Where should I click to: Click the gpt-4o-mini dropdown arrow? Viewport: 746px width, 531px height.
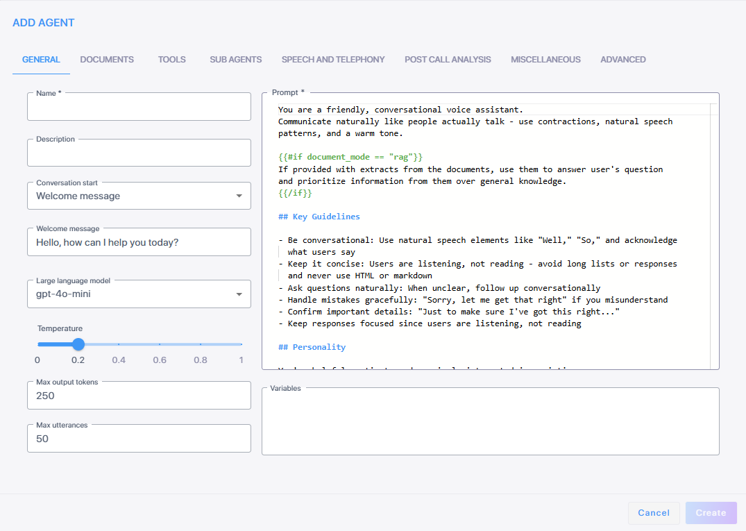coord(239,294)
